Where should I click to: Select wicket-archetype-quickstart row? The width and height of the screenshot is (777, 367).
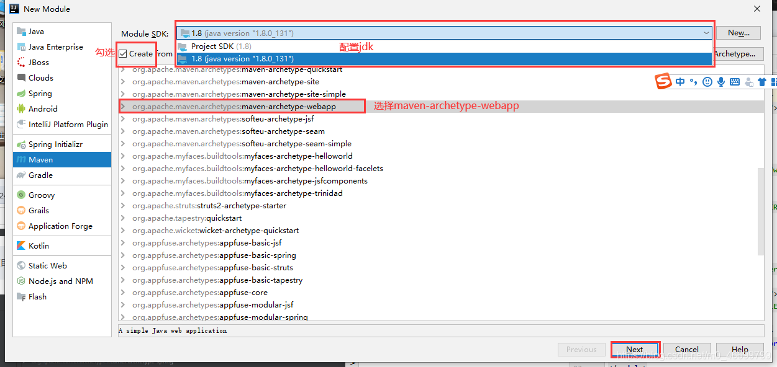[x=438, y=231]
